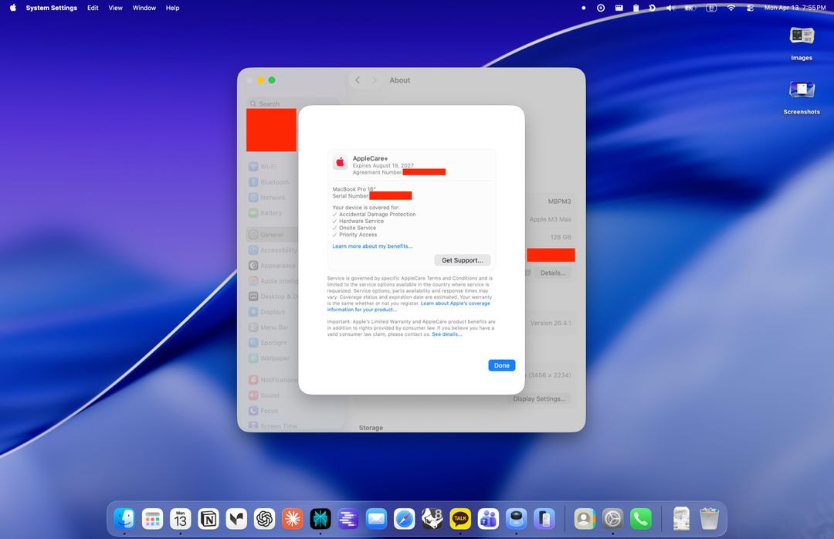Viewport: 834px width, 539px height.
Task: Click the forward chevron in About window
Action: click(x=375, y=80)
